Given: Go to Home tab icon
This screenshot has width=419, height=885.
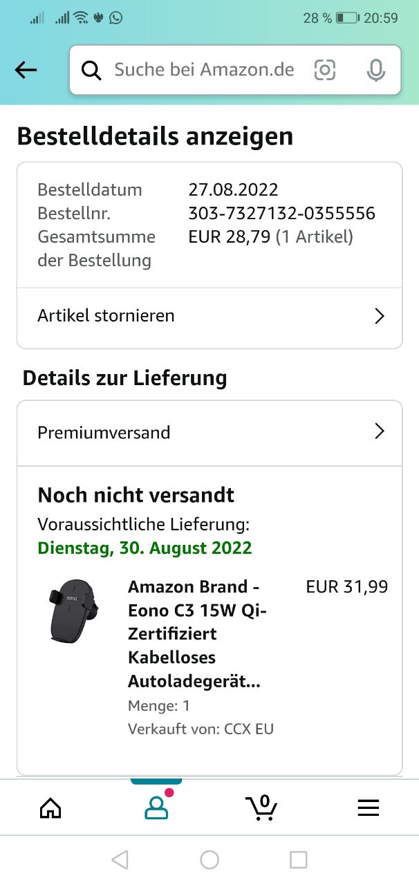Looking at the screenshot, I should 50,808.
